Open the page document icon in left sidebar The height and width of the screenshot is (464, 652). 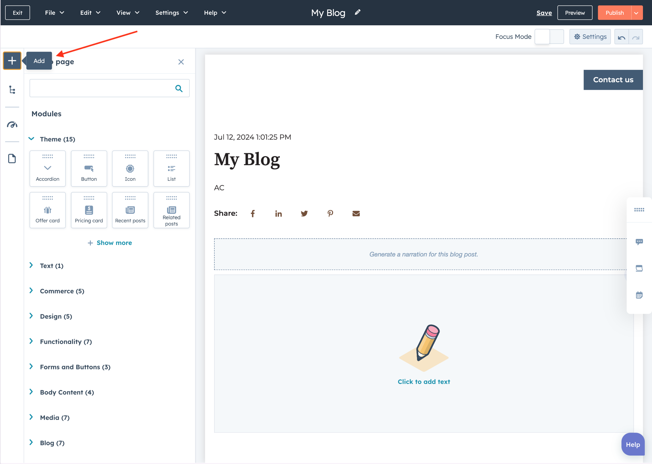click(12, 158)
